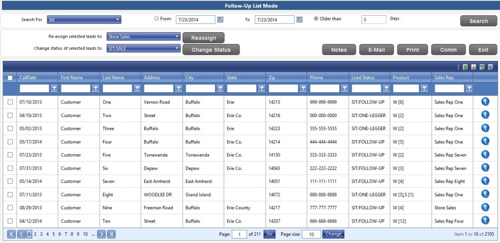Viewport: 500px width, 243px height.
Task: Open info icon for Customer Two row
Action: pyautogui.click(x=485, y=115)
